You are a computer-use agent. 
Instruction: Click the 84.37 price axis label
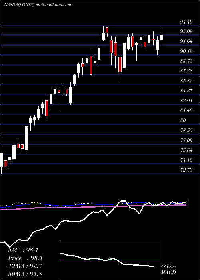pyautogui.click(x=186, y=91)
